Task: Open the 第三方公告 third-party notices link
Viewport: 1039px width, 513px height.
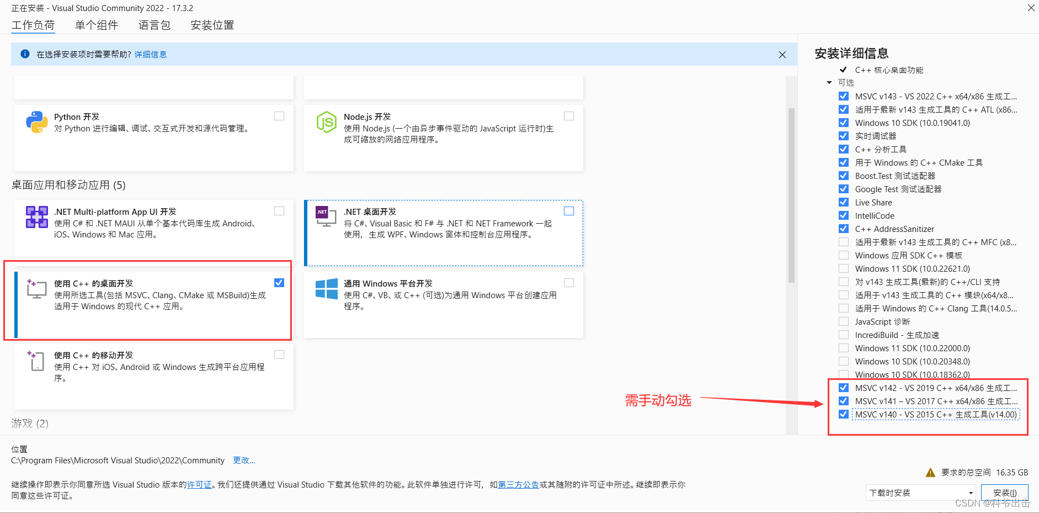Action: point(518,485)
